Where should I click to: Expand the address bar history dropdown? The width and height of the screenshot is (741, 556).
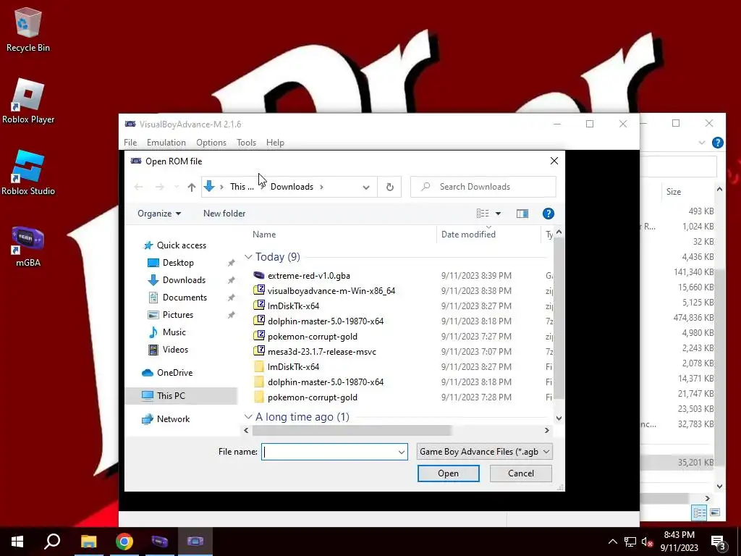[365, 188]
